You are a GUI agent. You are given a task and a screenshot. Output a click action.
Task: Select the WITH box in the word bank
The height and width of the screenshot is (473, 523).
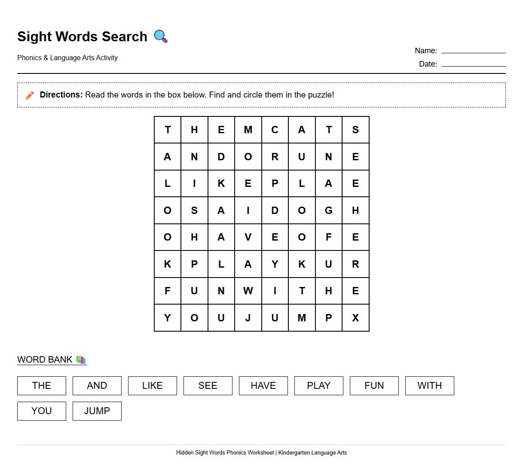[x=429, y=385]
